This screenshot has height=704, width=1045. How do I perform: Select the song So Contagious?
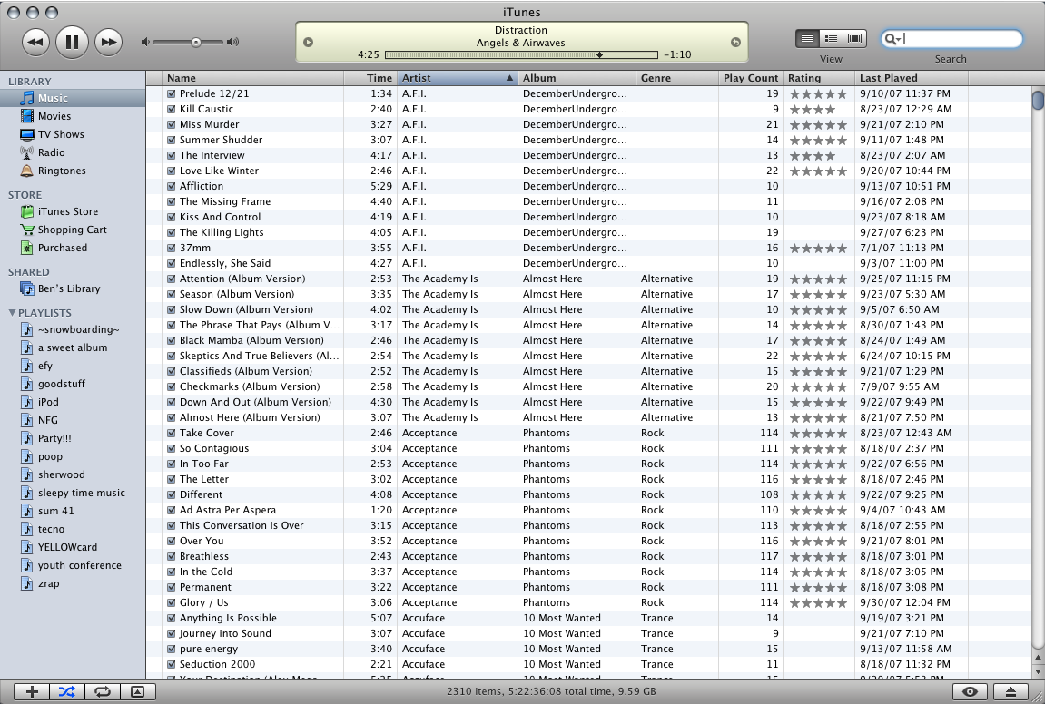pyautogui.click(x=214, y=448)
